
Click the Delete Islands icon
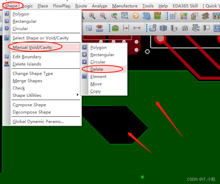click(7, 64)
